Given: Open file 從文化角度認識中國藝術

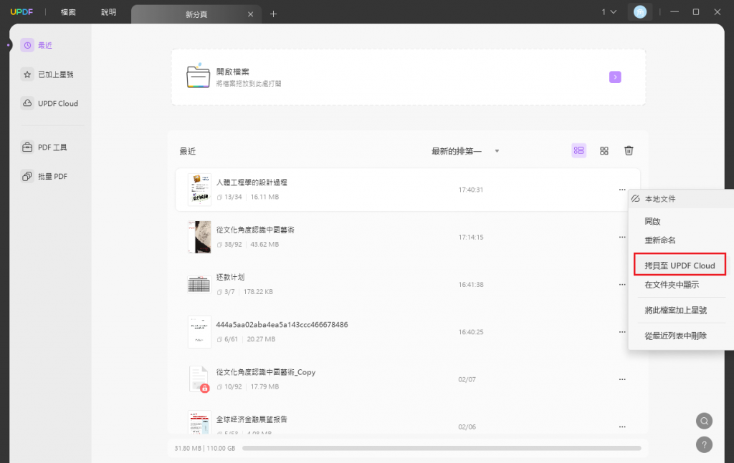Looking at the screenshot, I should tap(255, 230).
